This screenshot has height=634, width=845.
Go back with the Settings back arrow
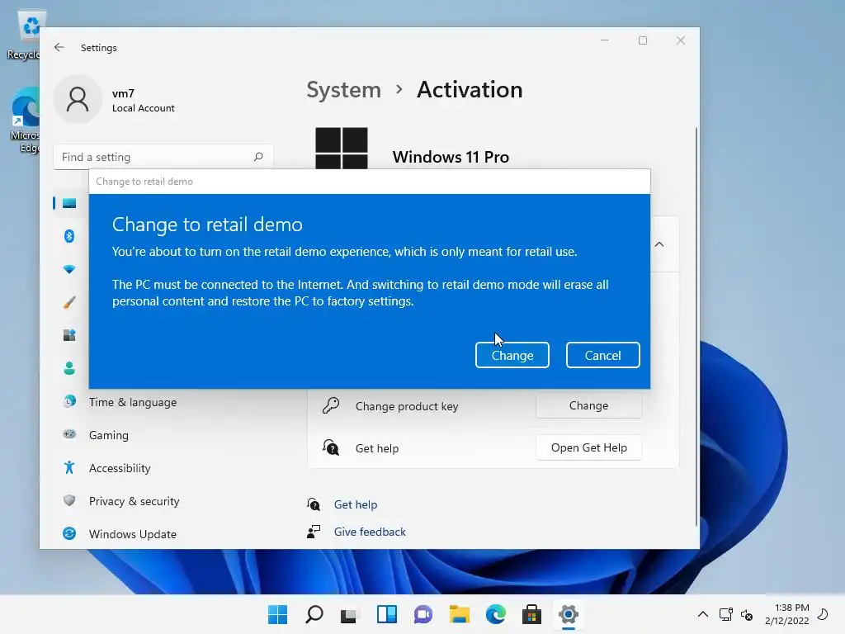(x=59, y=47)
